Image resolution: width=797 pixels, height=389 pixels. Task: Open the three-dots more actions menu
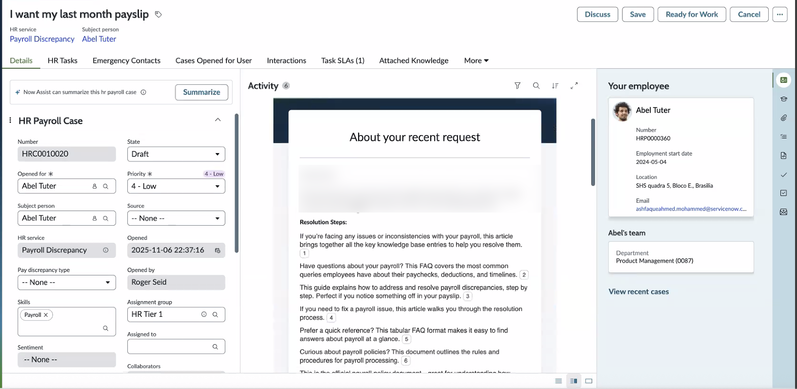pos(780,15)
